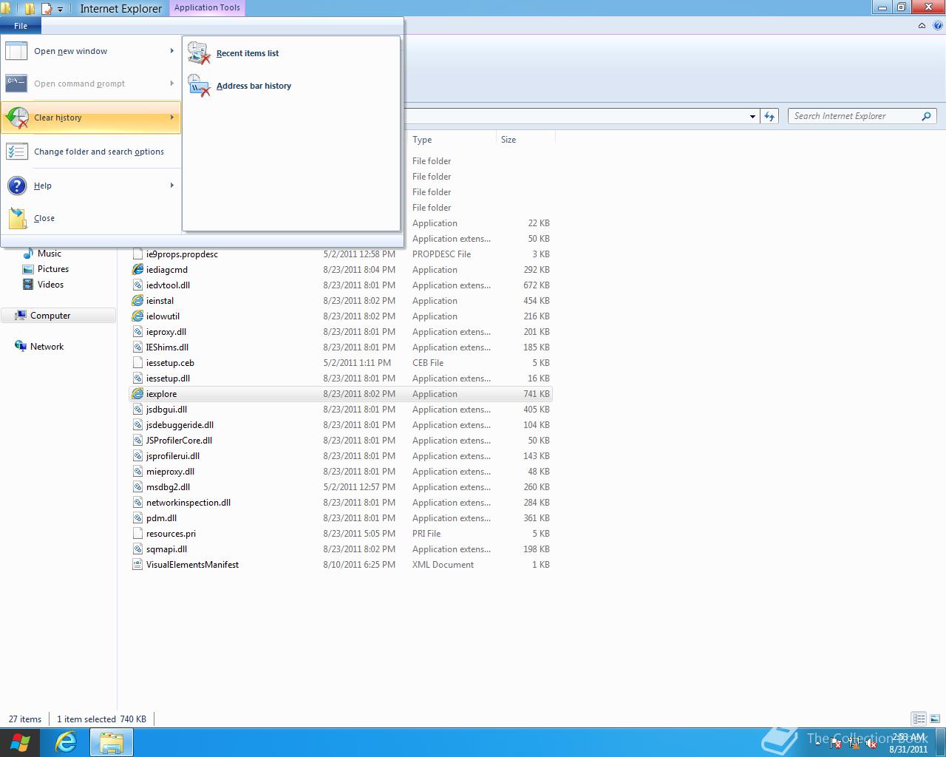
Task: Select Clear history menu entry
Action: click(91, 118)
